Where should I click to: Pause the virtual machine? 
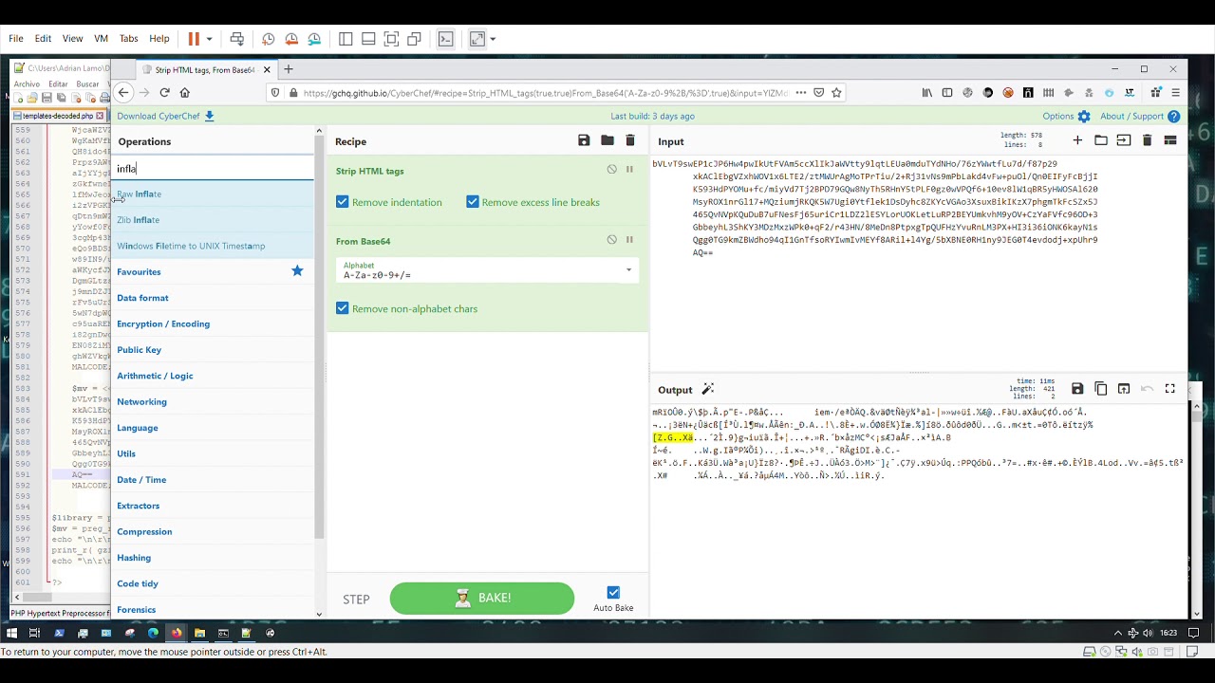[x=194, y=39]
